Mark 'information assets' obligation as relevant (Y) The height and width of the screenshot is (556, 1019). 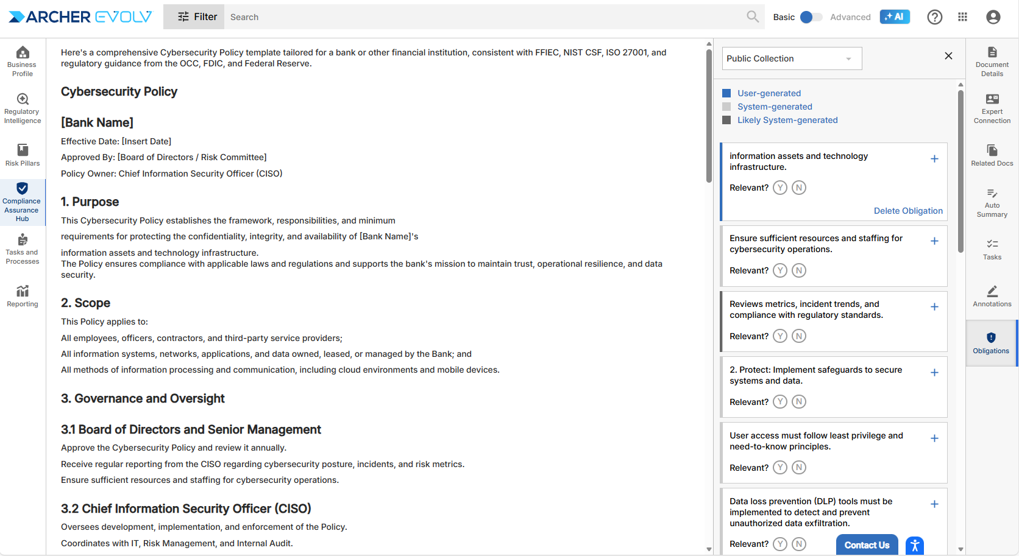click(x=780, y=188)
